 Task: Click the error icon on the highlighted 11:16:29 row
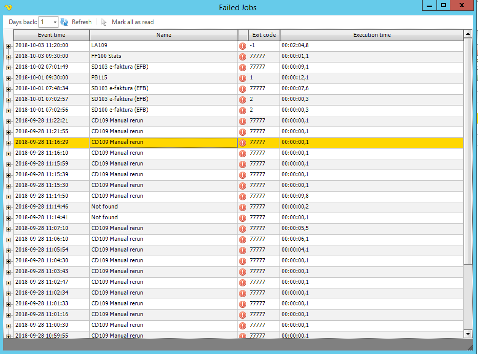(x=243, y=142)
